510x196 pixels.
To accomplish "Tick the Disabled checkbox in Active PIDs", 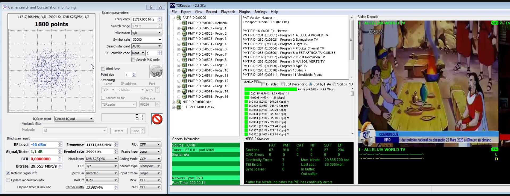I will [263, 84].
